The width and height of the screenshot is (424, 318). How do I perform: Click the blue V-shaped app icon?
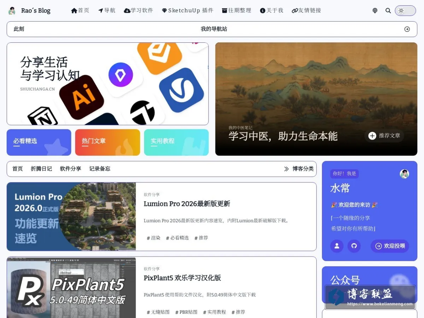point(181,90)
